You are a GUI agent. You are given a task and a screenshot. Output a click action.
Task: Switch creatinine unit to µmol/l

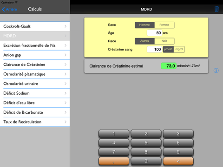point(168,49)
